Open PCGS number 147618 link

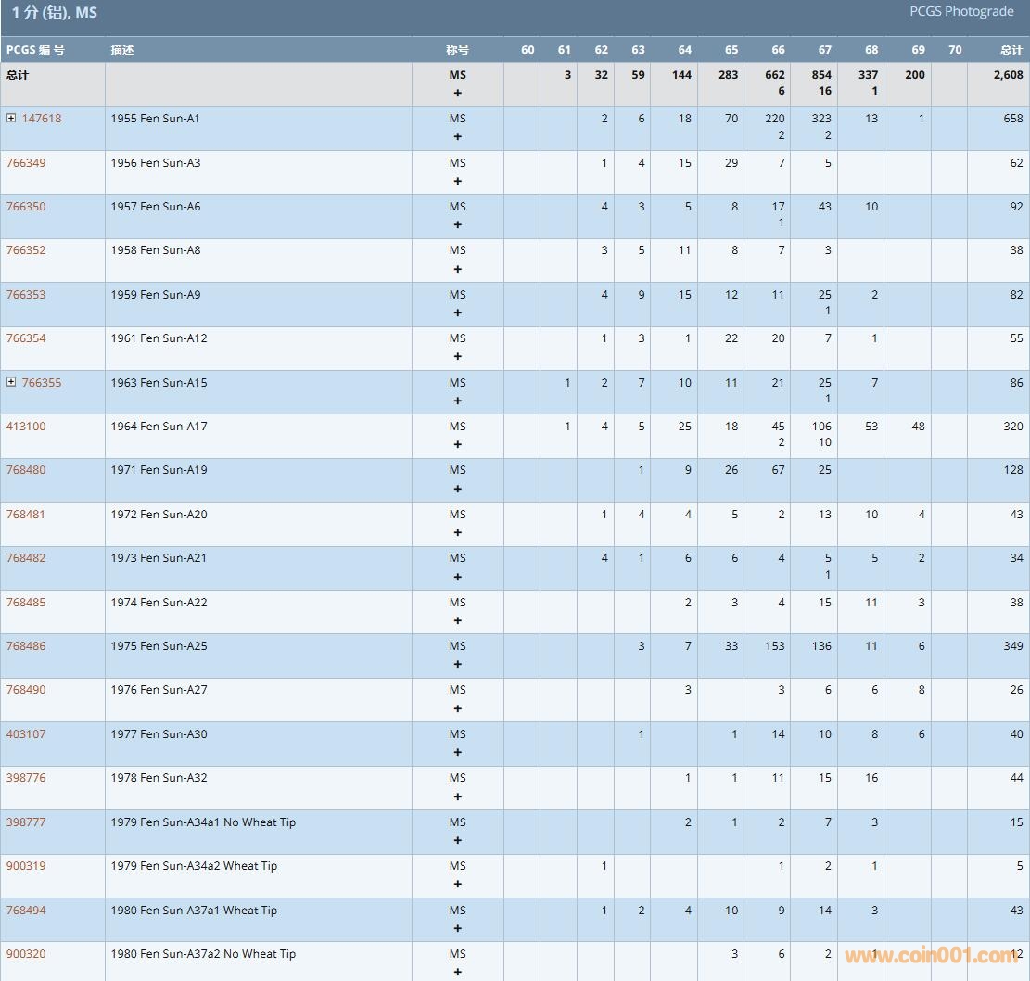(42, 119)
